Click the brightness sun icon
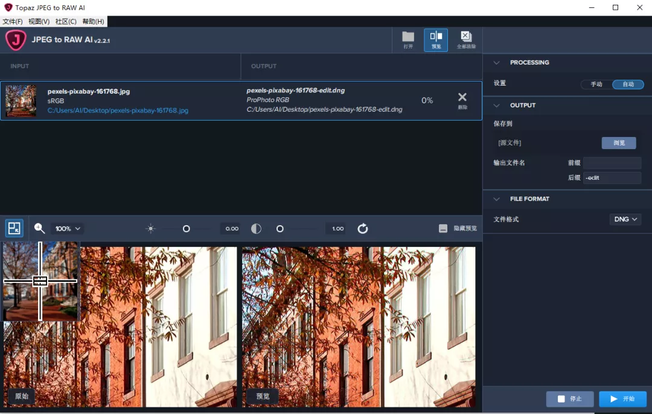Screen dimensions: 652x414 [151, 229]
